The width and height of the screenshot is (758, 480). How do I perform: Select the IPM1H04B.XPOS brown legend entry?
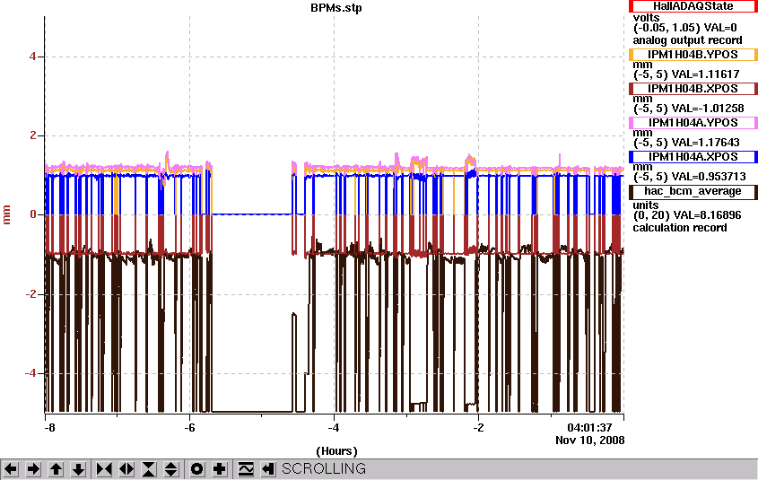pos(693,89)
